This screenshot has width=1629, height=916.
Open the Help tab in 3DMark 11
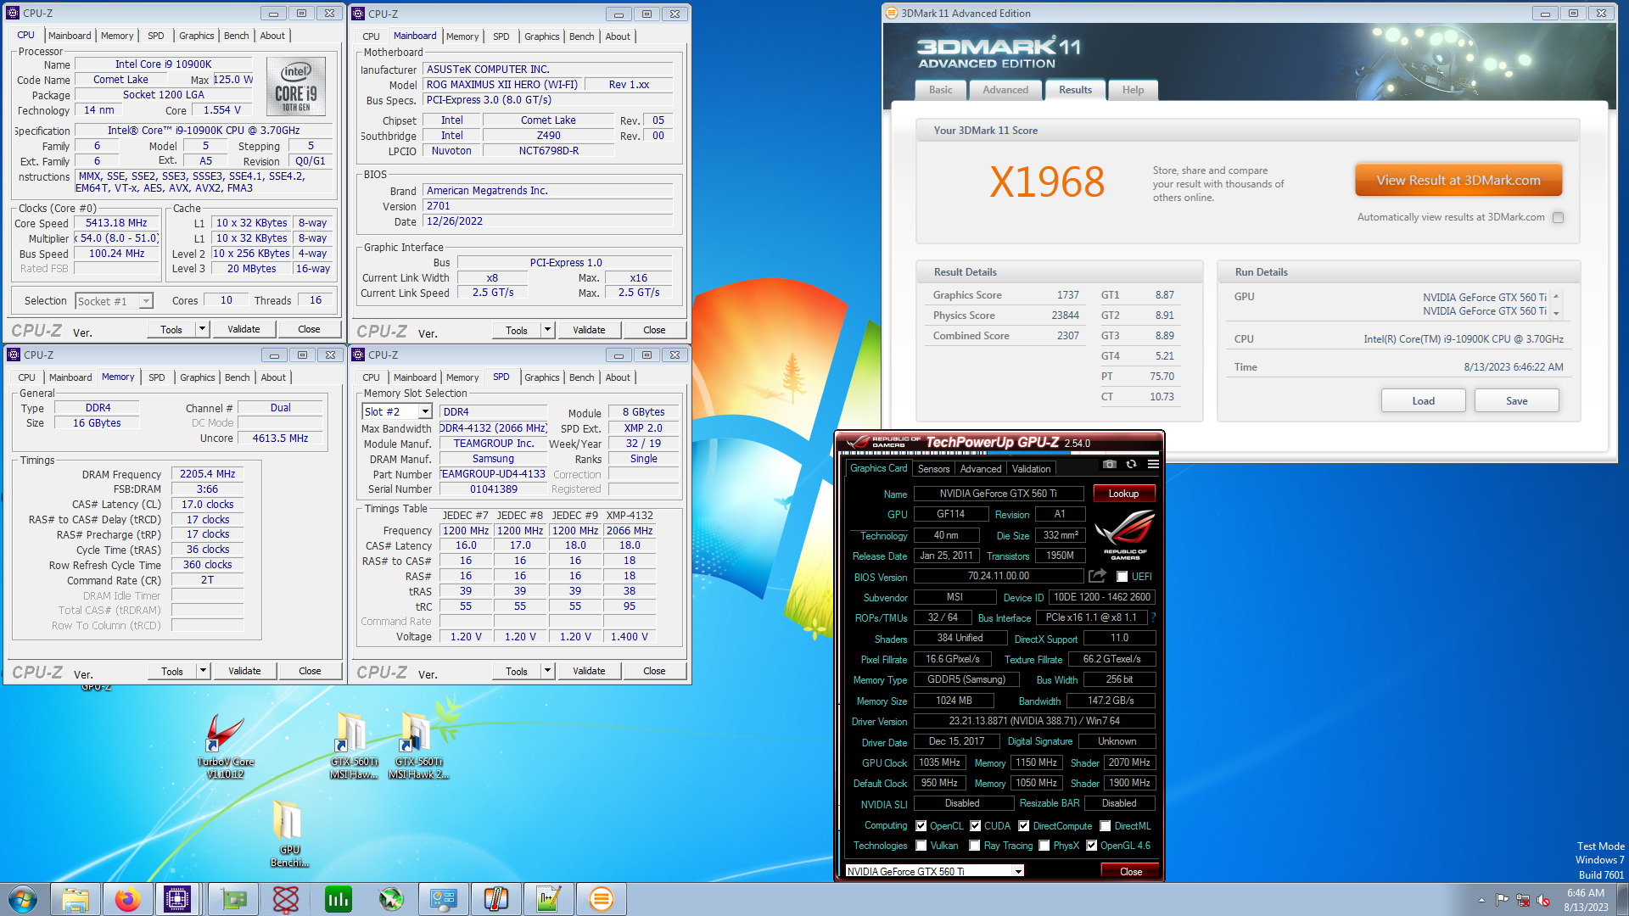[x=1133, y=90]
